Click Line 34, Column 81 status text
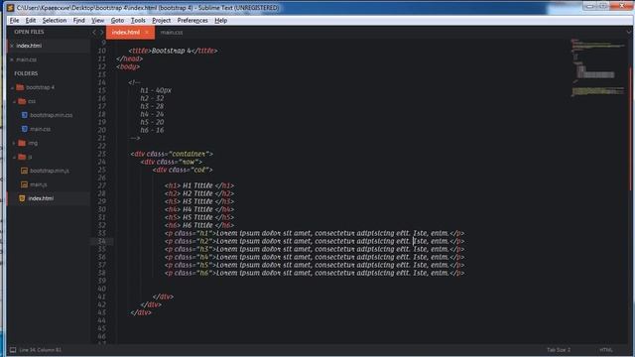635x357 pixels. pyautogui.click(x=41, y=350)
